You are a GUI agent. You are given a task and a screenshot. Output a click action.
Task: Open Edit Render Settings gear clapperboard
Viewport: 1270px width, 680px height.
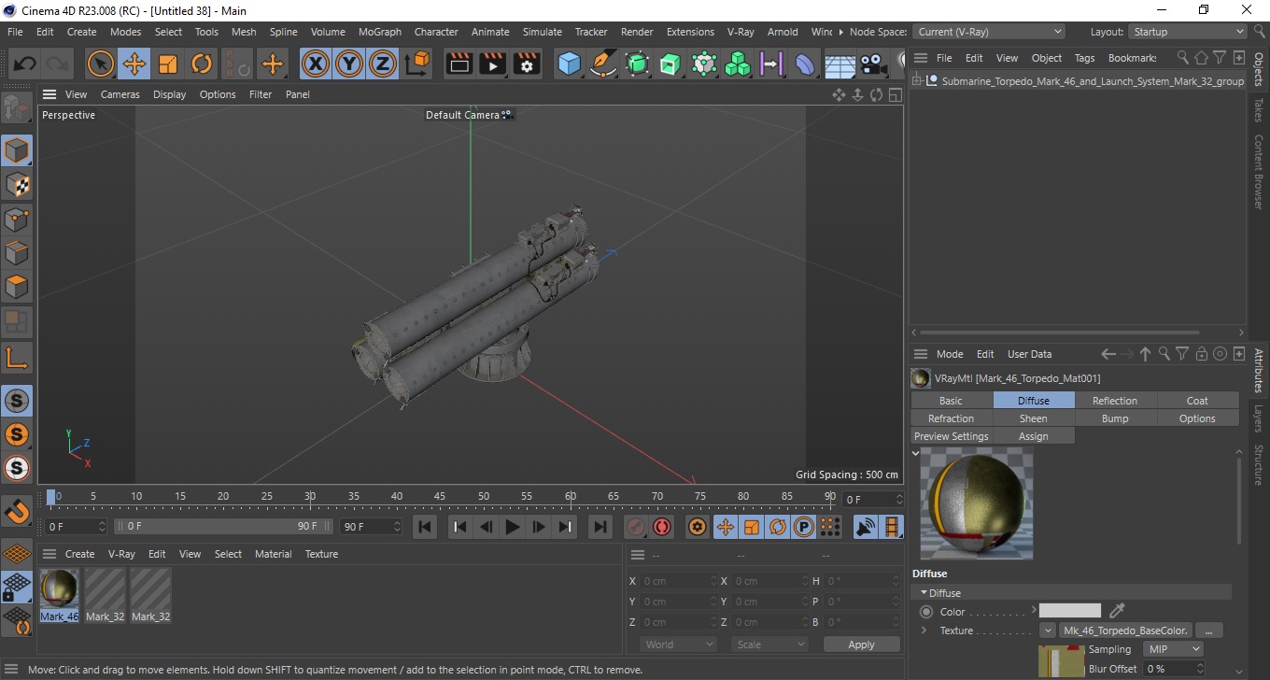click(527, 64)
